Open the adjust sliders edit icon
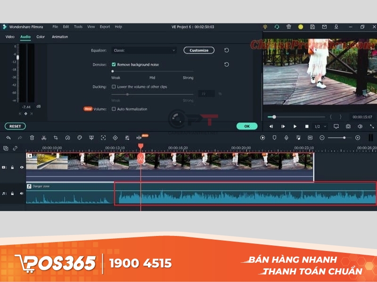Screen dimensions: 377x282 click(x=127, y=138)
